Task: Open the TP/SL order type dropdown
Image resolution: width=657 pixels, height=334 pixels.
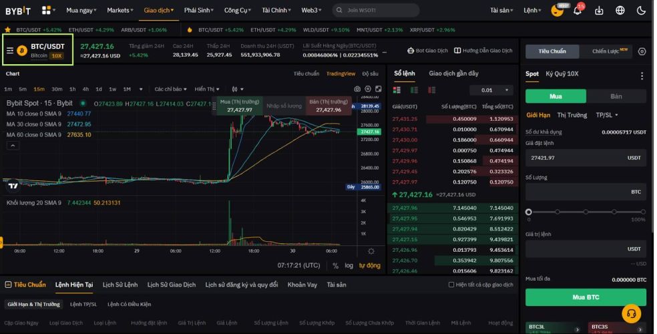Action: tap(606, 115)
